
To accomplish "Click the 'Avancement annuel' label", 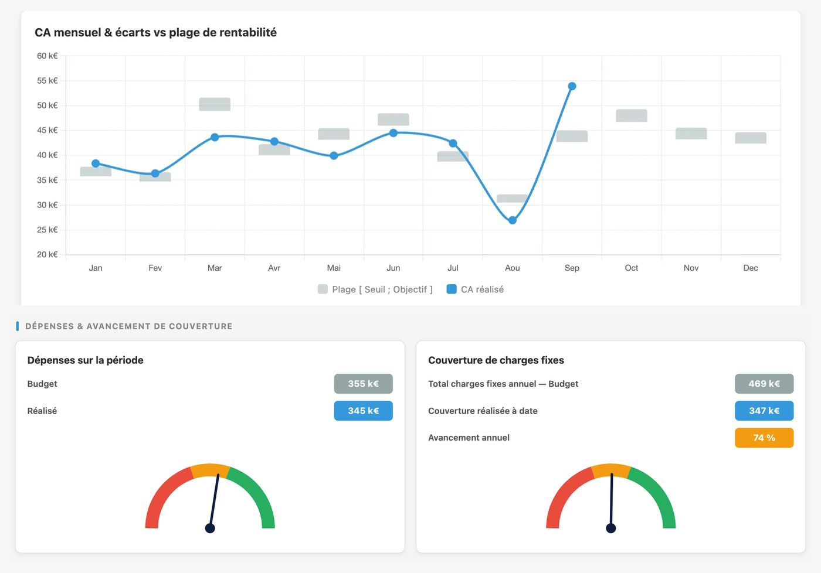I will point(469,438).
